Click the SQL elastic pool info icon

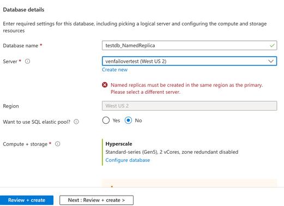pyautogui.click(x=76, y=122)
